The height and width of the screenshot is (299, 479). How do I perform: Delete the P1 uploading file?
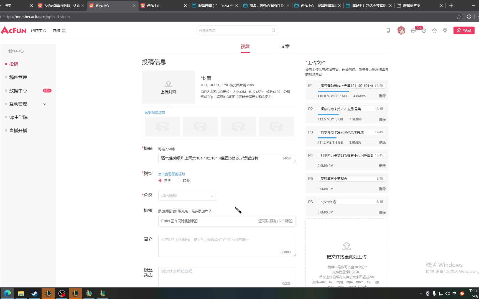[x=382, y=96]
